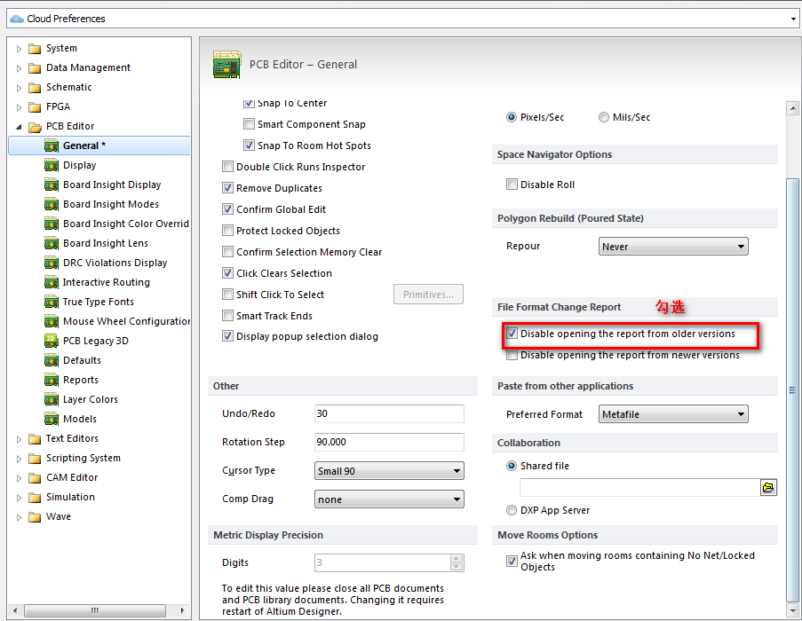Image resolution: width=802 pixels, height=621 pixels.
Task: Click the Interactive Routing page icon
Action: coord(52,282)
